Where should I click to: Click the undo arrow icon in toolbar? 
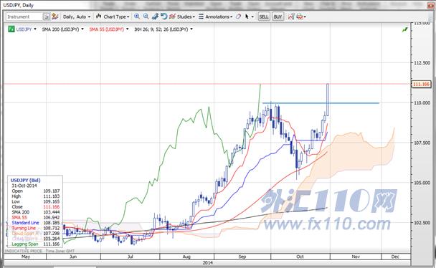click(163, 16)
